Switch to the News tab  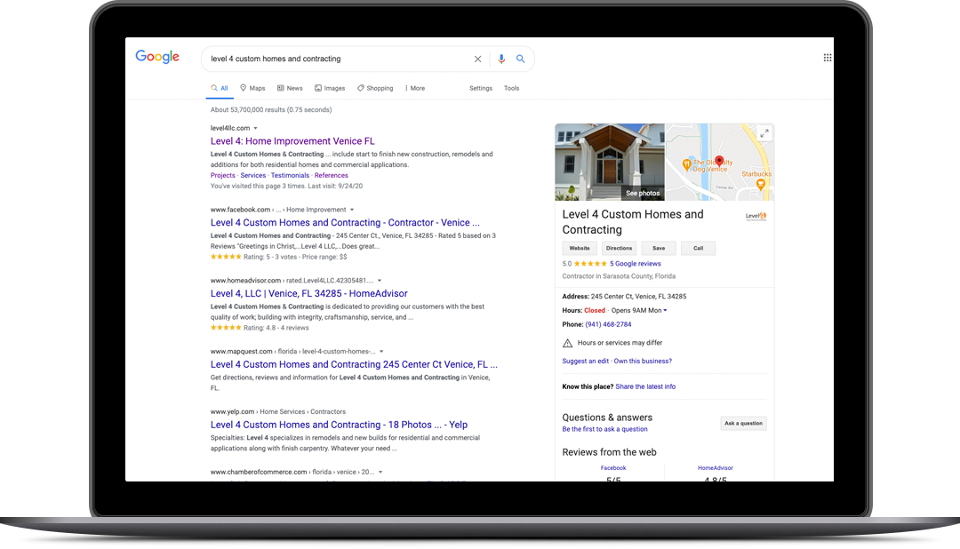[x=290, y=88]
